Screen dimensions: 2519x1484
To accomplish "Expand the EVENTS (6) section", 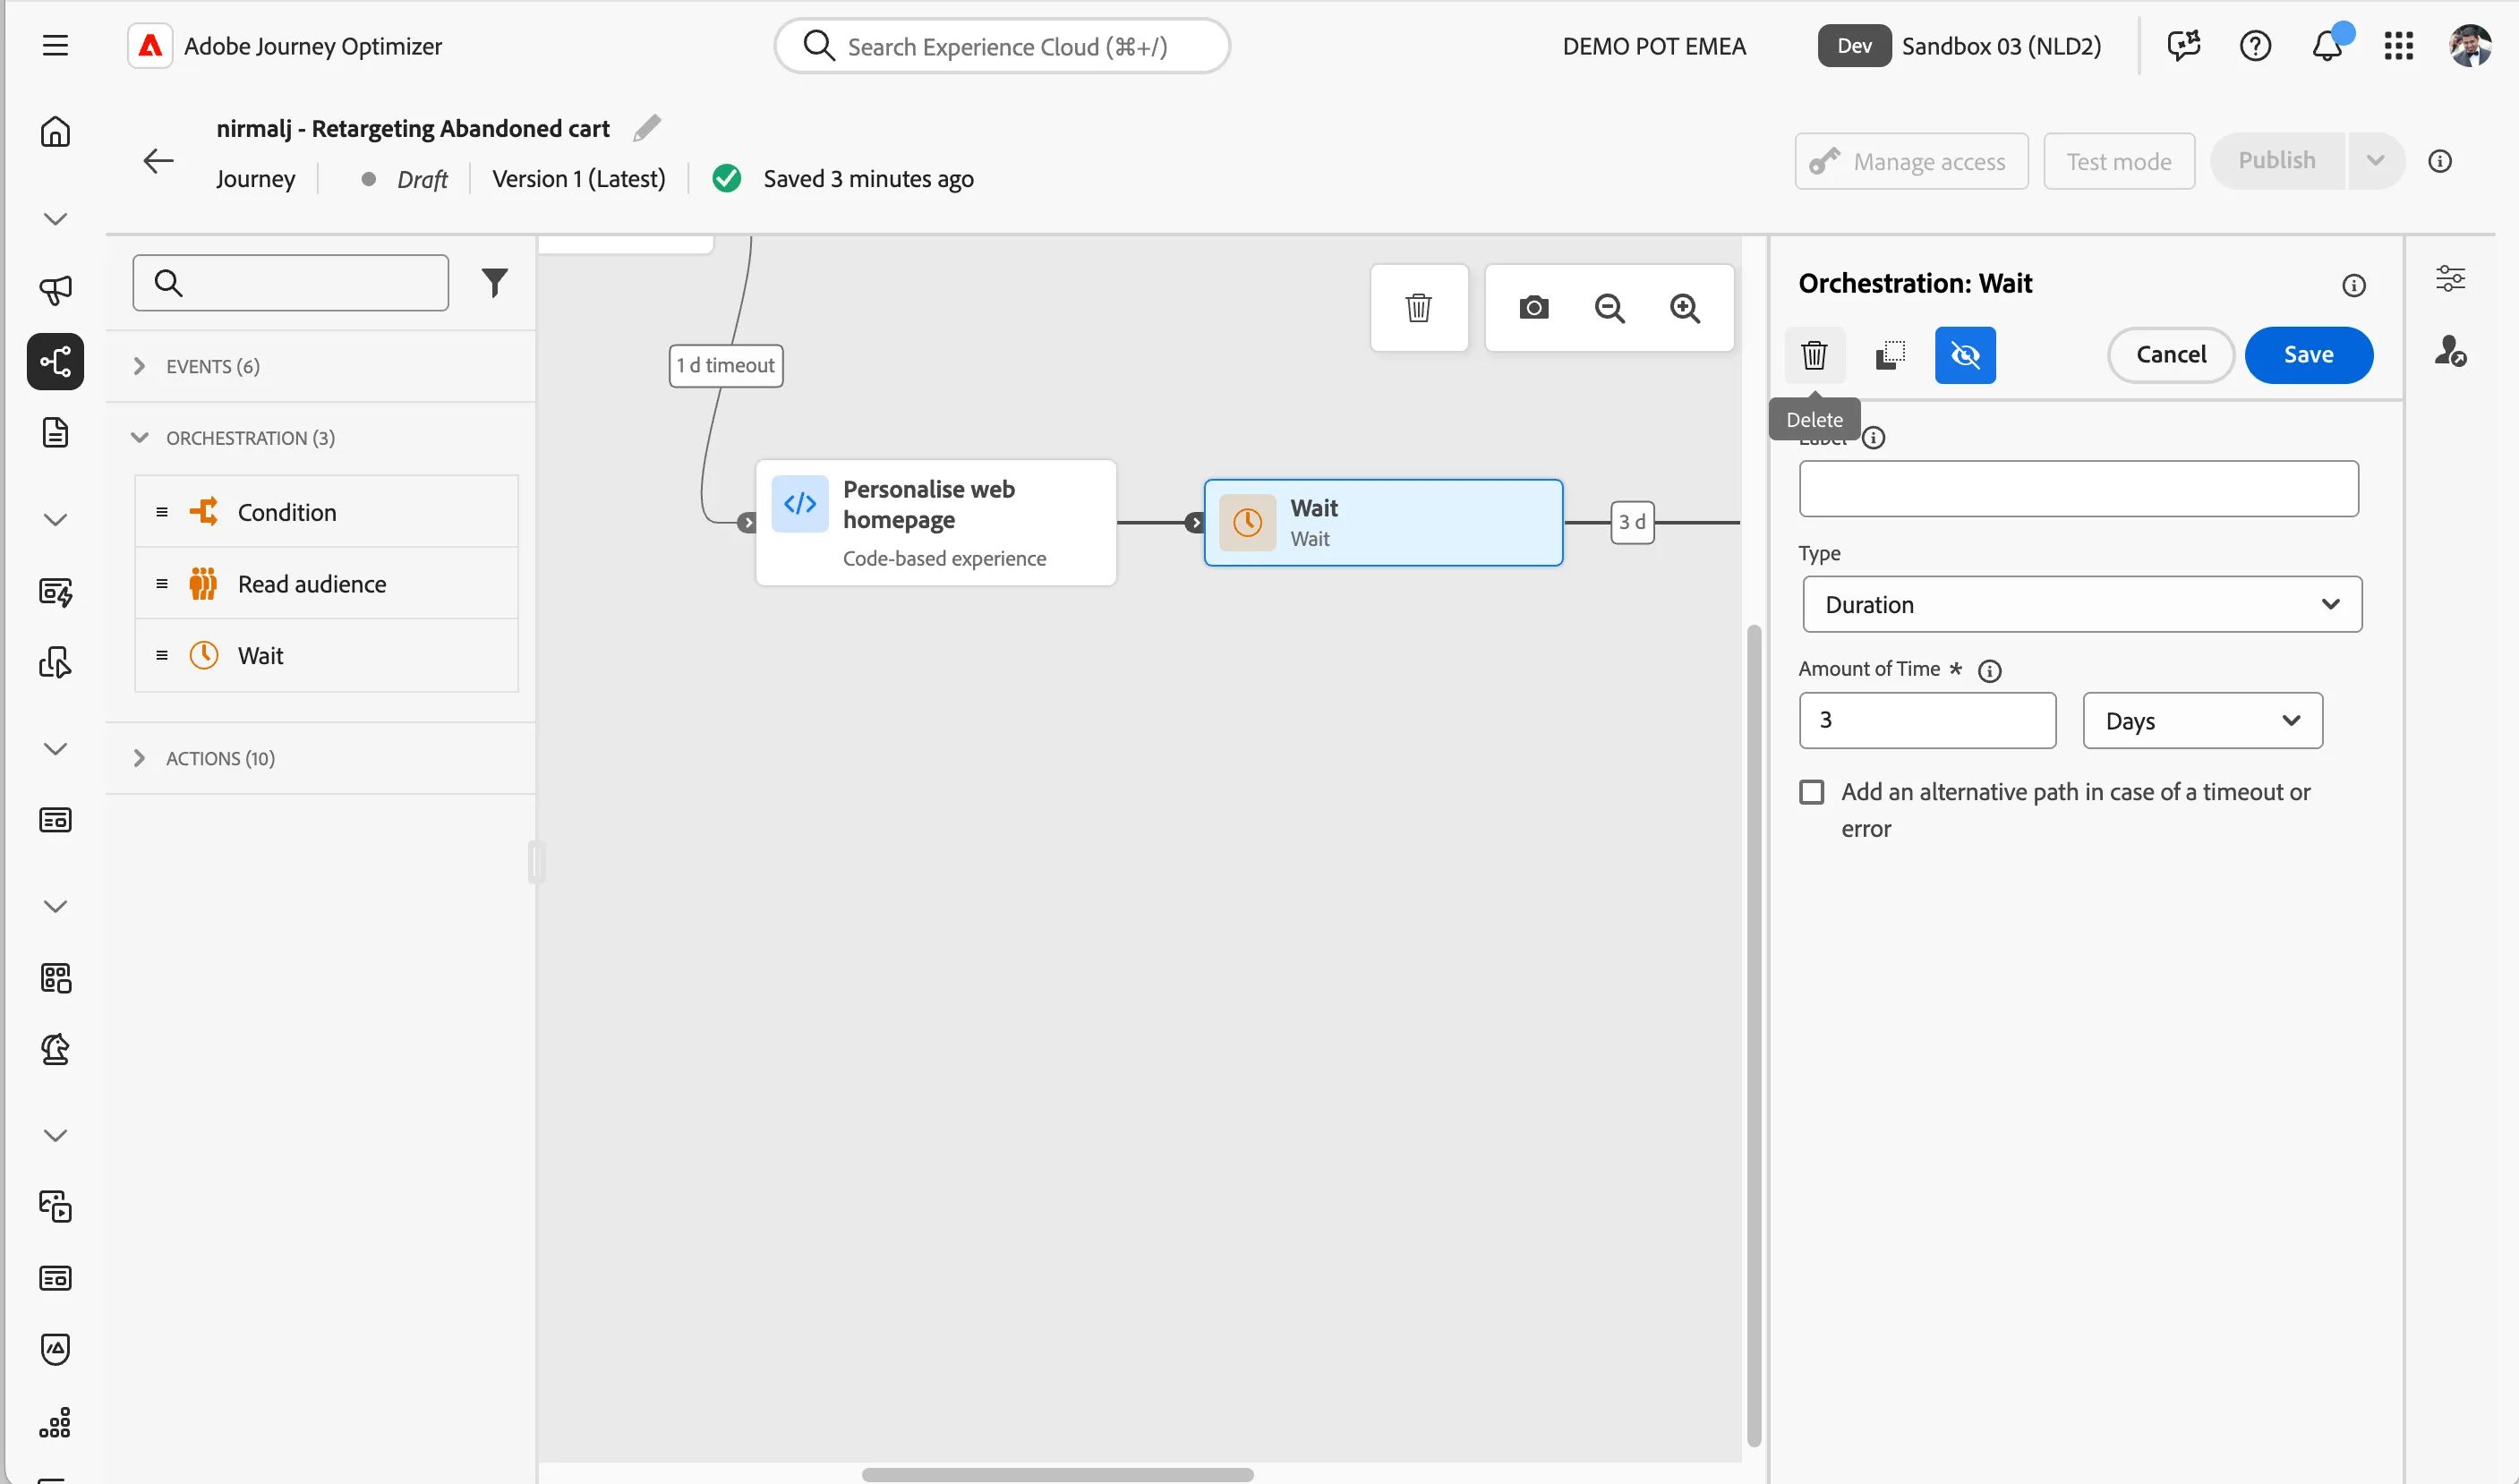I will pos(320,366).
